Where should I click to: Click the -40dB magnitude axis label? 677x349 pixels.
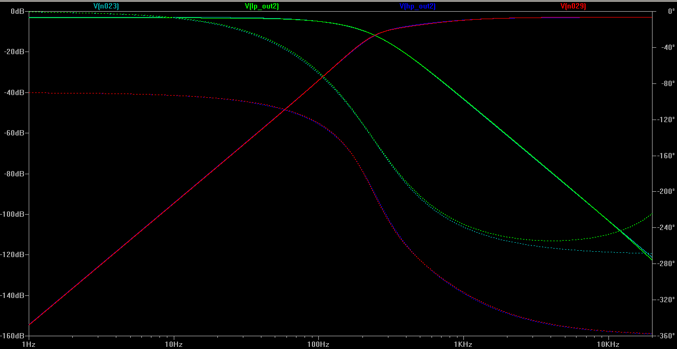tap(15, 92)
